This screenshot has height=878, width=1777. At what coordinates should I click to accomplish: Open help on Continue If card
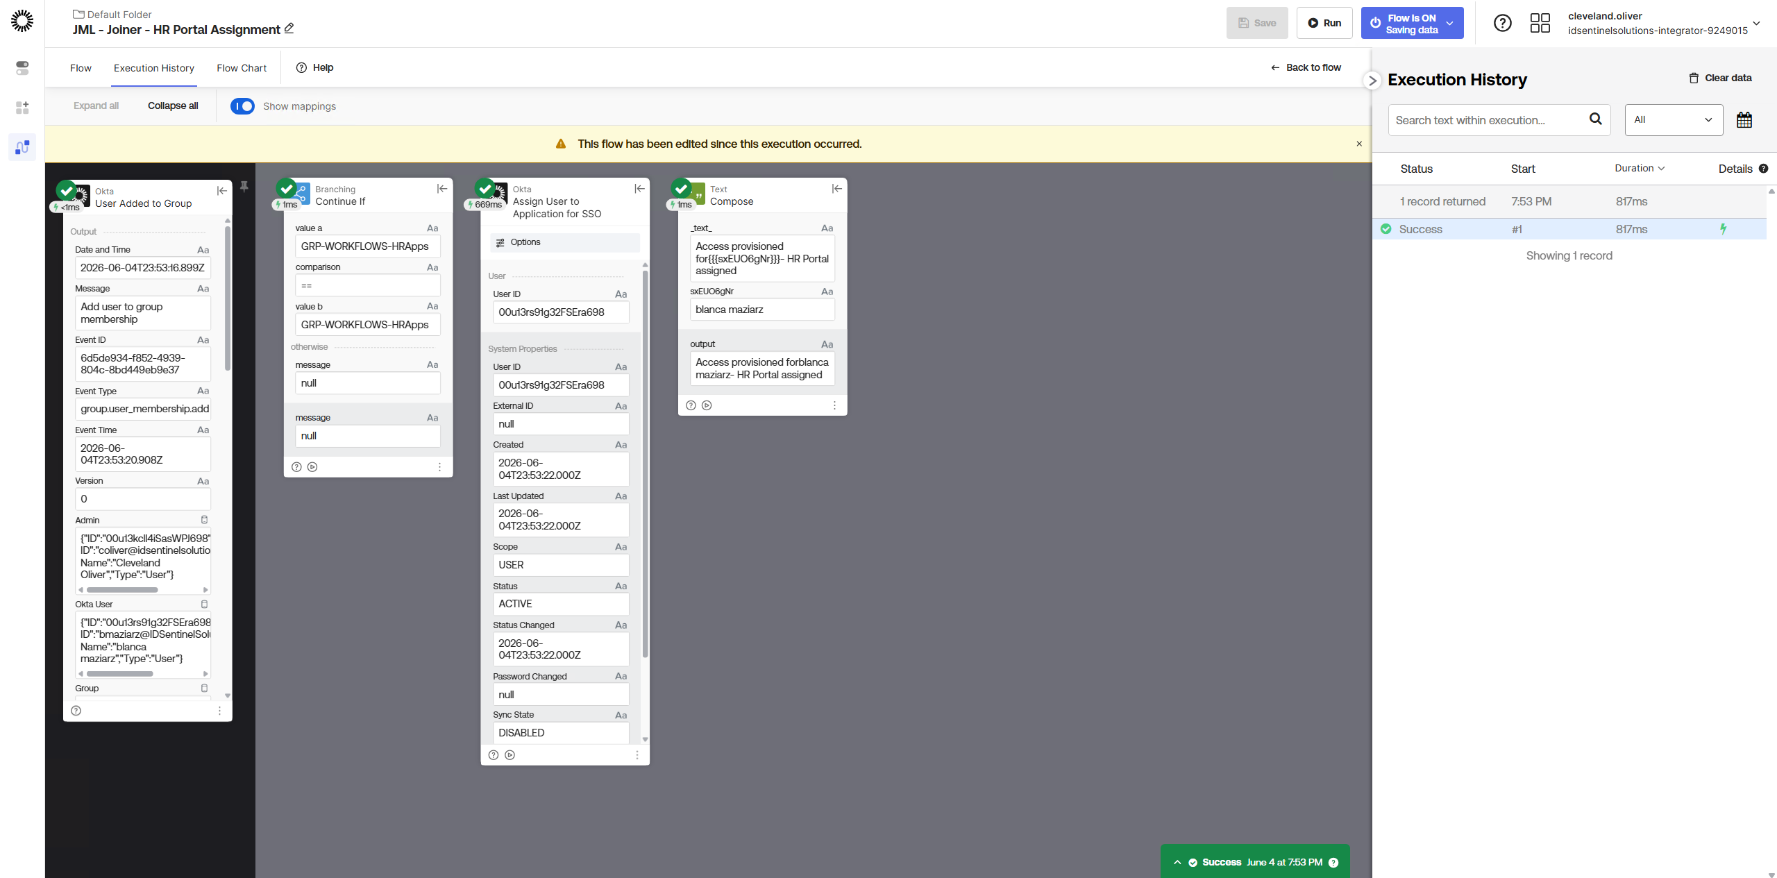coord(296,467)
